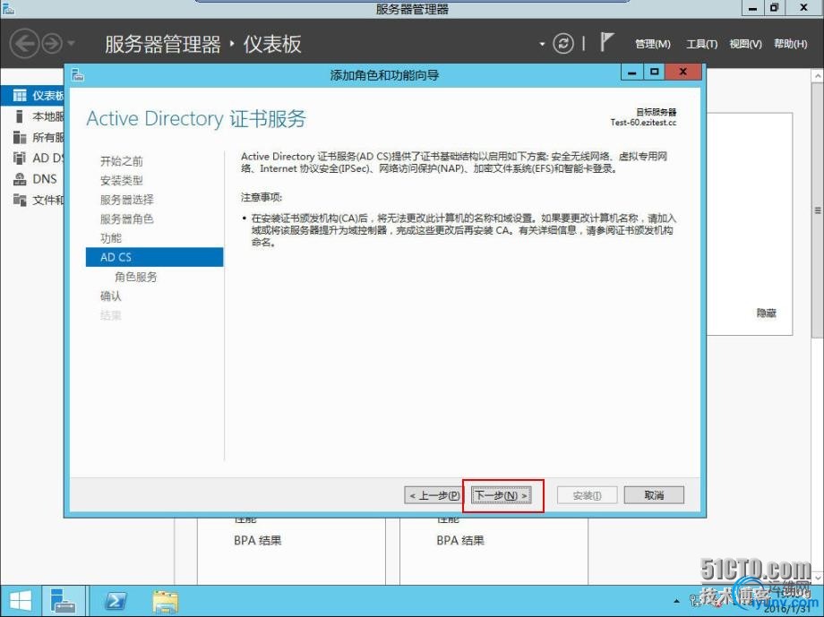Image resolution: width=824 pixels, height=617 pixels.
Task: Click Test-60.ezitest.cc target server text
Action: tap(643, 123)
